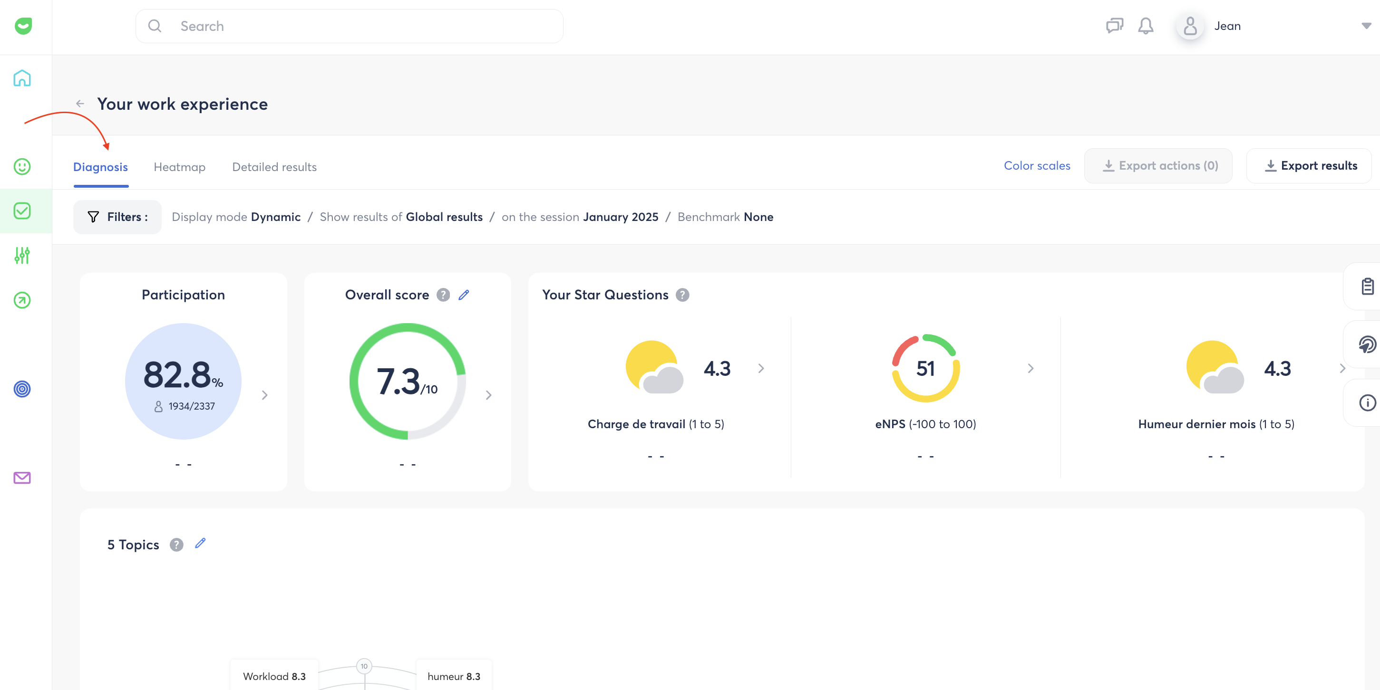This screenshot has width=1380, height=690.
Task: Expand the eNPS star question chevron
Action: pos(1030,368)
